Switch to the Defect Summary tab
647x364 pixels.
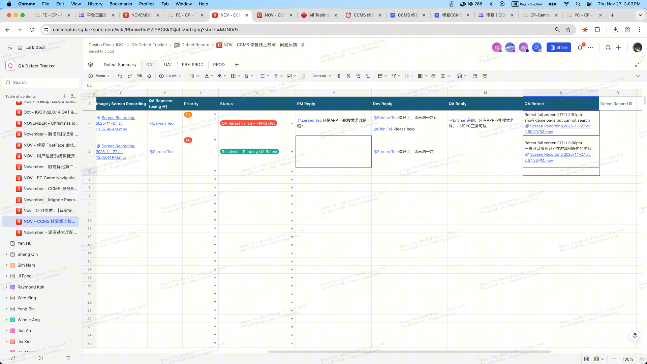[x=120, y=65]
